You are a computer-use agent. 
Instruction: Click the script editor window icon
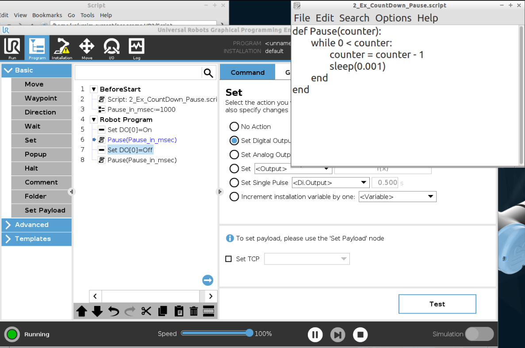click(x=297, y=5)
